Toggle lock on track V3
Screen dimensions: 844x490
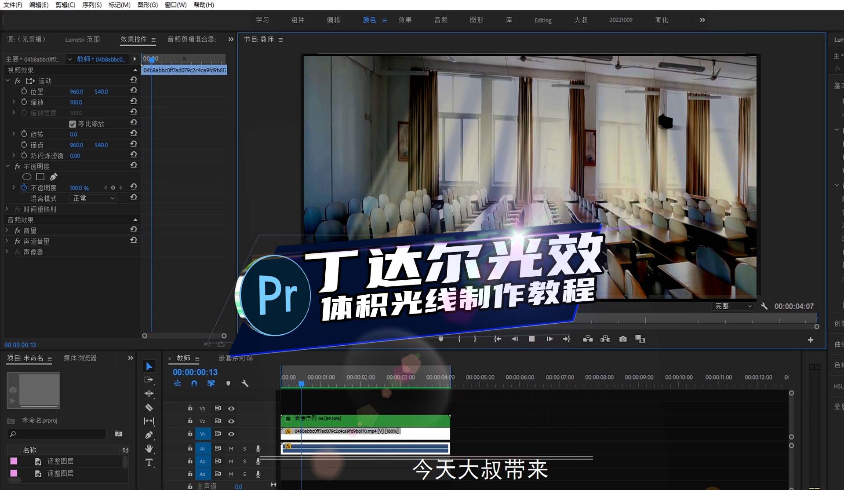(190, 408)
